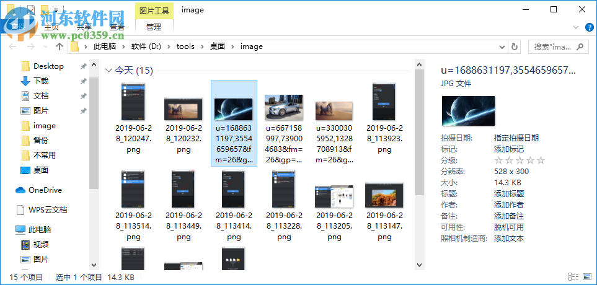This screenshot has height=285, width=597.
Task: Click 添加作者 in details pane
Action: tap(509, 204)
